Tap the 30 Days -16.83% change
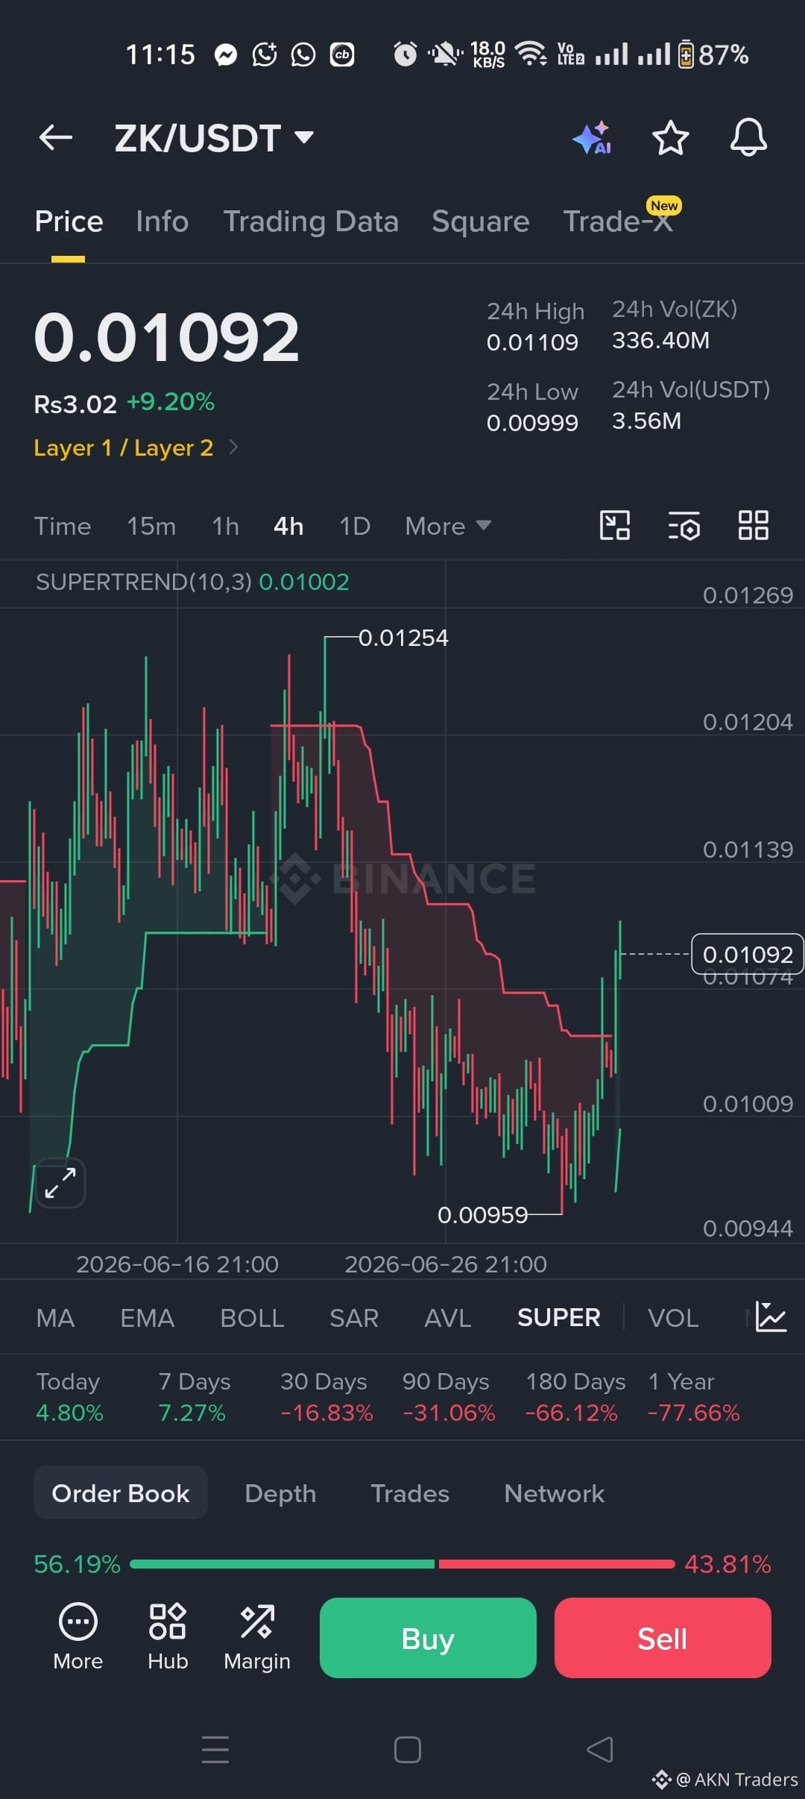805x1799 pixels. click(x=326, y=1397)
